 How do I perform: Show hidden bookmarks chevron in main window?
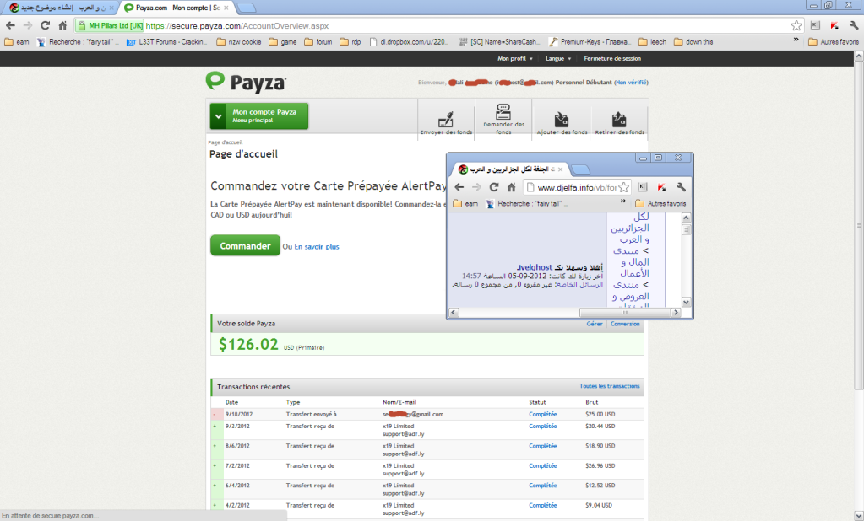tap(796, 40)
